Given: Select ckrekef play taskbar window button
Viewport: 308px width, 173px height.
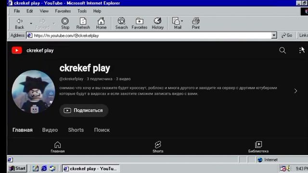Looking at the screenshot, I should [x=91, y=169].
